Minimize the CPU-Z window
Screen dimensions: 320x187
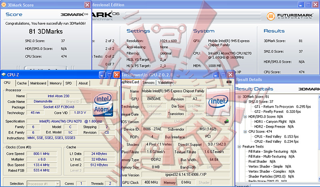tap(102, 75)
